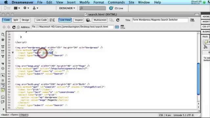Switch to Split view
Screen dimensions: 210x118
16,20
